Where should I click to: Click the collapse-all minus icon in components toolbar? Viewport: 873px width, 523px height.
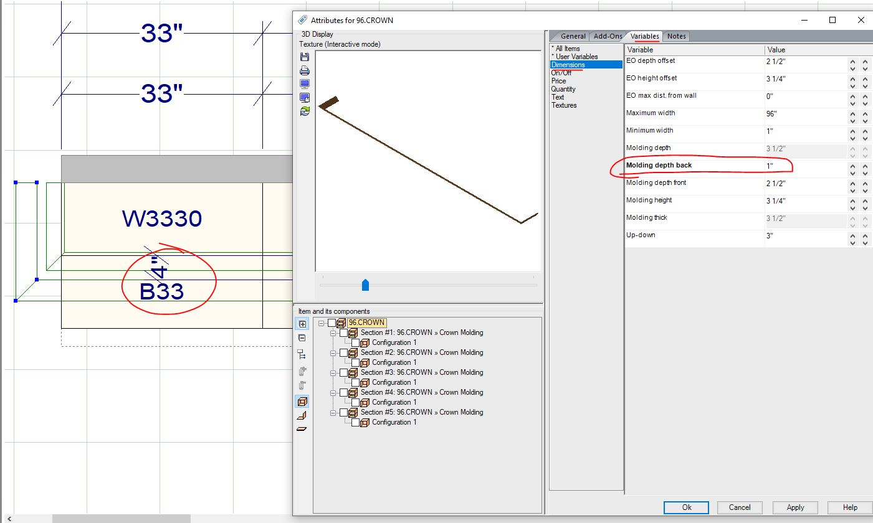(302, 338)
